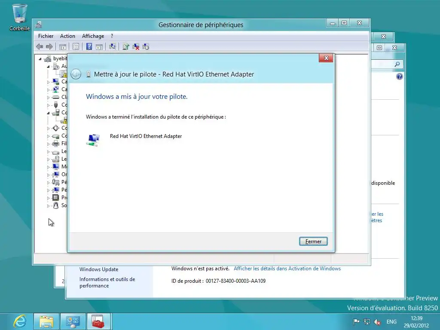This screenshot has height=330, width=440.
Task: Click the Red Hat VirtIO network adapter icon
Action: tap(93, 140)
